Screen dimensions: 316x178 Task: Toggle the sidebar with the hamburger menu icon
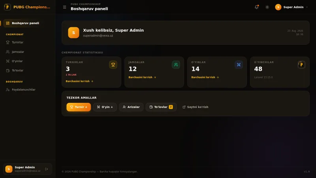coord(64,7)
